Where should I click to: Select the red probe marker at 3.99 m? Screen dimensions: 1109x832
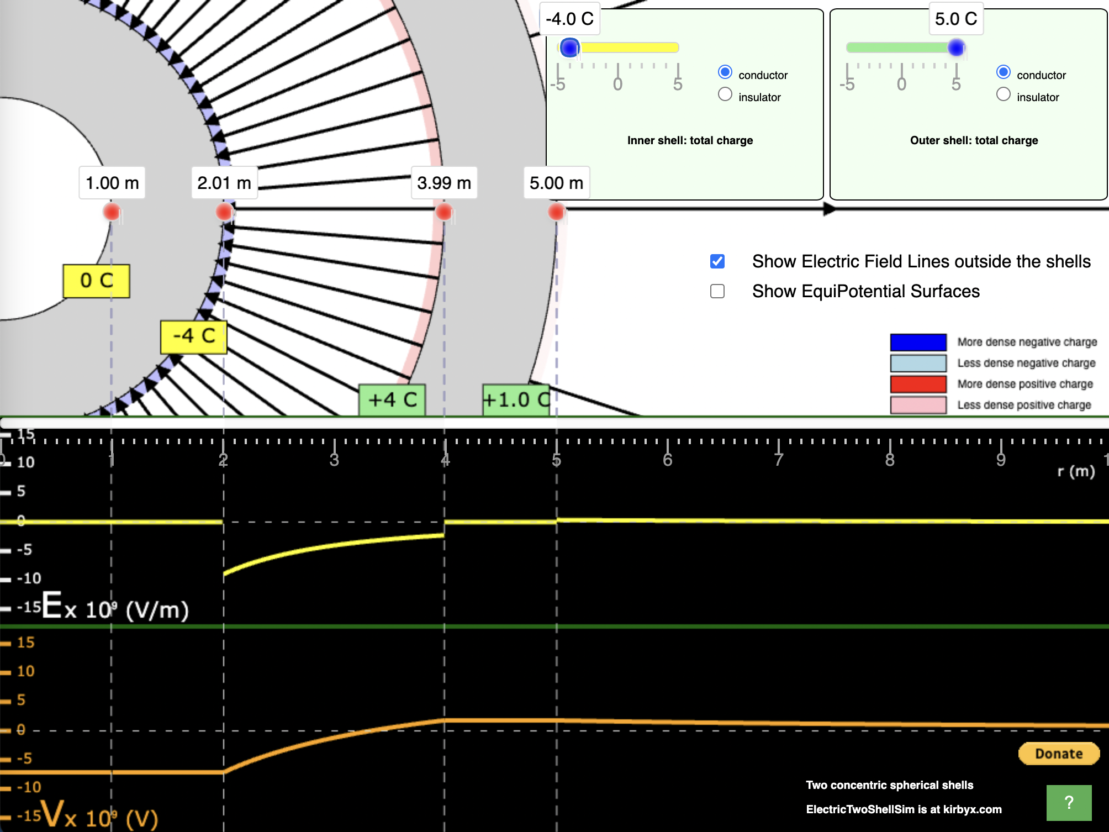click(443, 210)
